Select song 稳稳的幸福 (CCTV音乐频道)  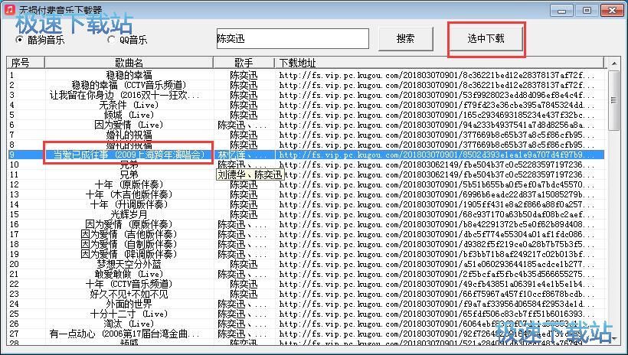[129, 85]
